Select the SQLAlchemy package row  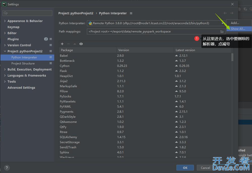coord(145,137)
